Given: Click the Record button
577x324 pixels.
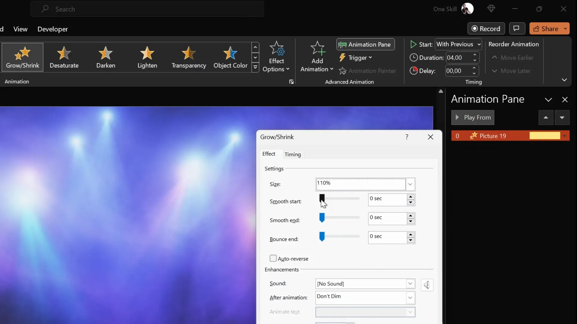Looking at the screenshot, I should click(486, 28).
